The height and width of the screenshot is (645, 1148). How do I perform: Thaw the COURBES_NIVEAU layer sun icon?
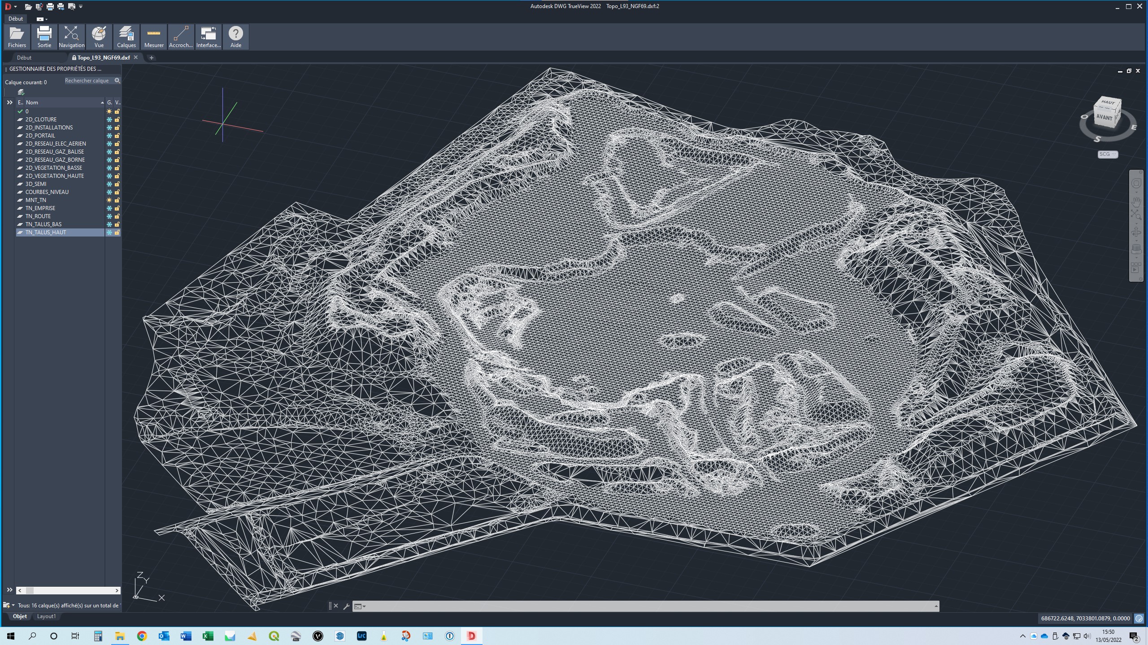(x=109, y=192)
